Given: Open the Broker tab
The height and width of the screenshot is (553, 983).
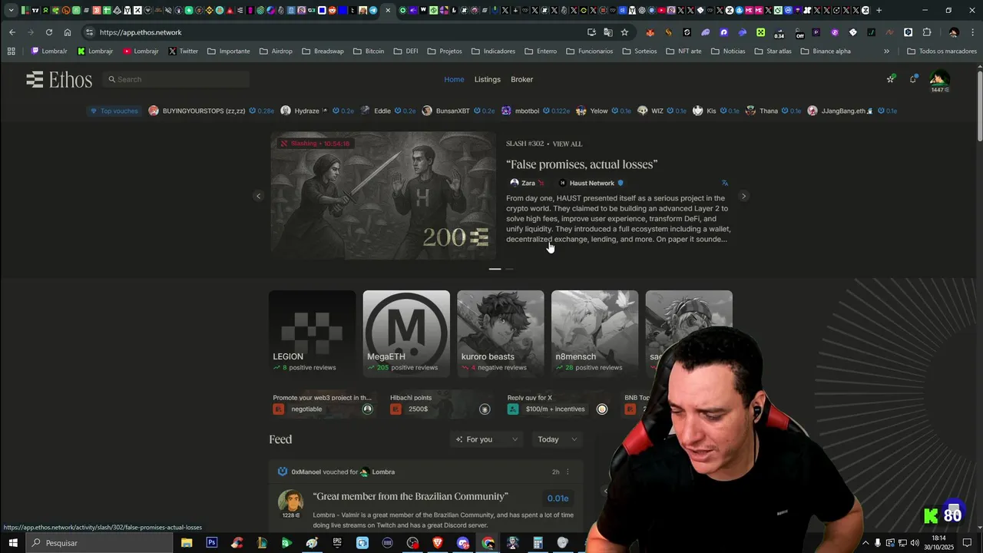Looking at the screenshot, I should tap(521, 79).
